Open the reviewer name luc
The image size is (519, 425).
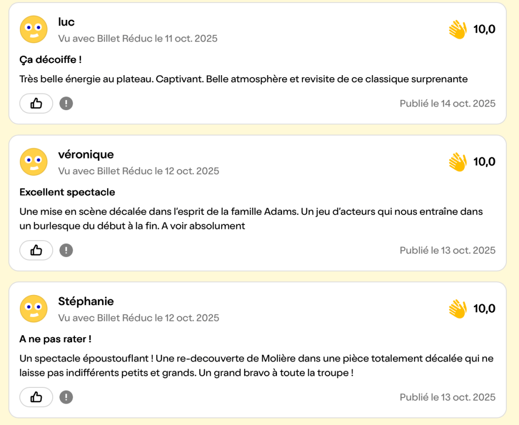coord(66,22)
